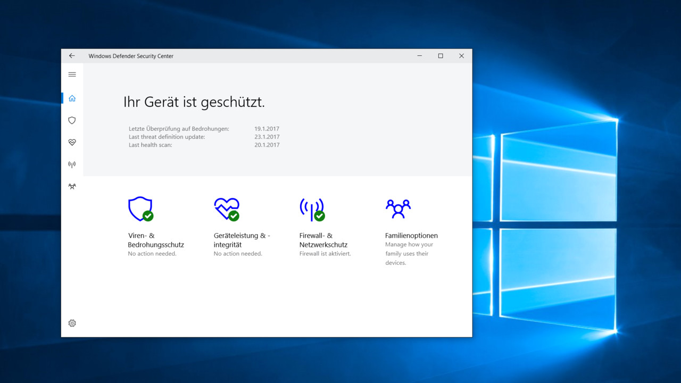Click 'No action needed.' under Geräteleistung
The width and height of the screenshot is (681, 383).
pos(238,254)
